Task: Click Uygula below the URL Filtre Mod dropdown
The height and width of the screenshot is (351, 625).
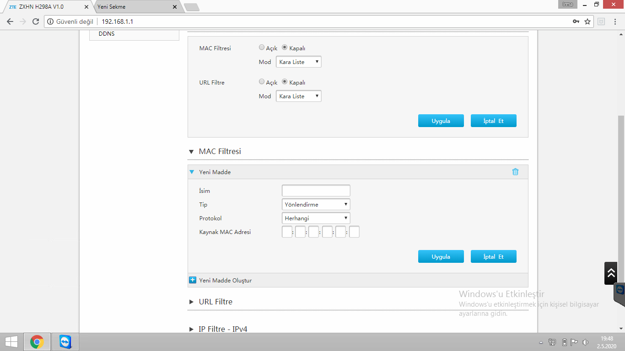Action: pos(441,121)
